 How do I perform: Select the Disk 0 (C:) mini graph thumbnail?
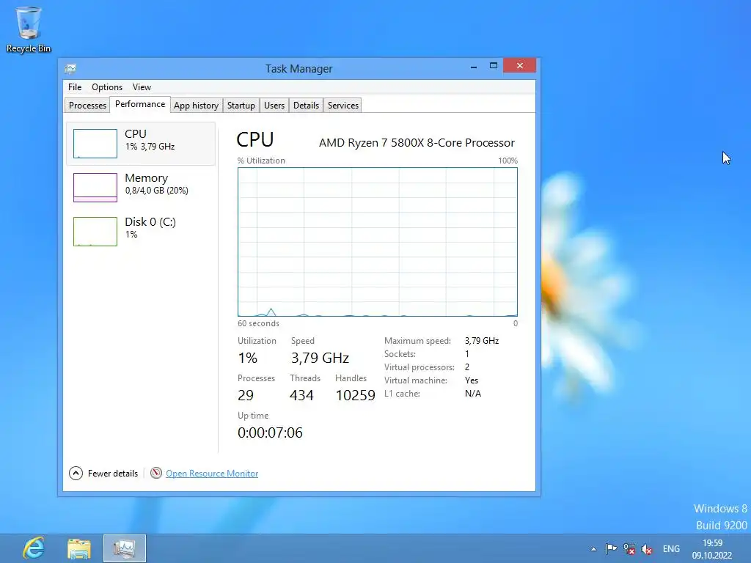[95, 231]
